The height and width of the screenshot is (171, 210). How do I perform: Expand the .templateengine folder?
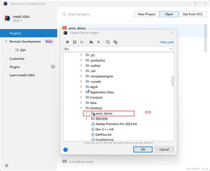[81, 76]
